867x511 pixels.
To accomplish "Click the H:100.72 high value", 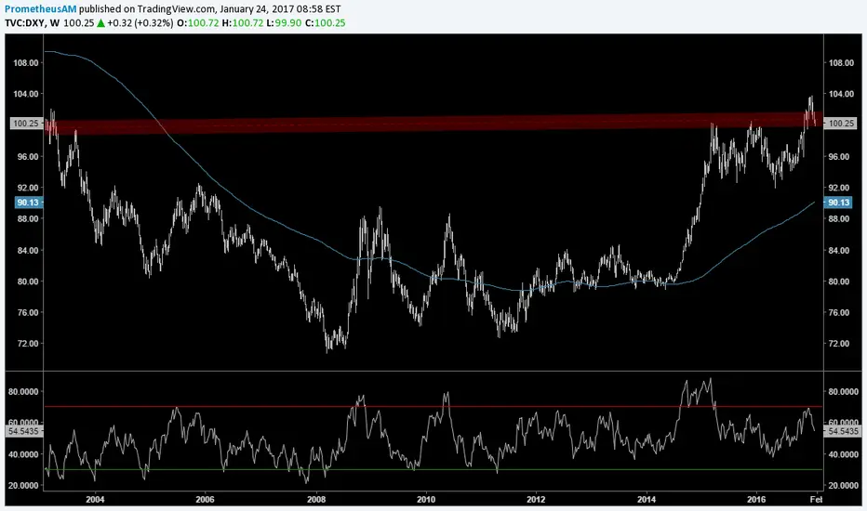I will [242, 23].
